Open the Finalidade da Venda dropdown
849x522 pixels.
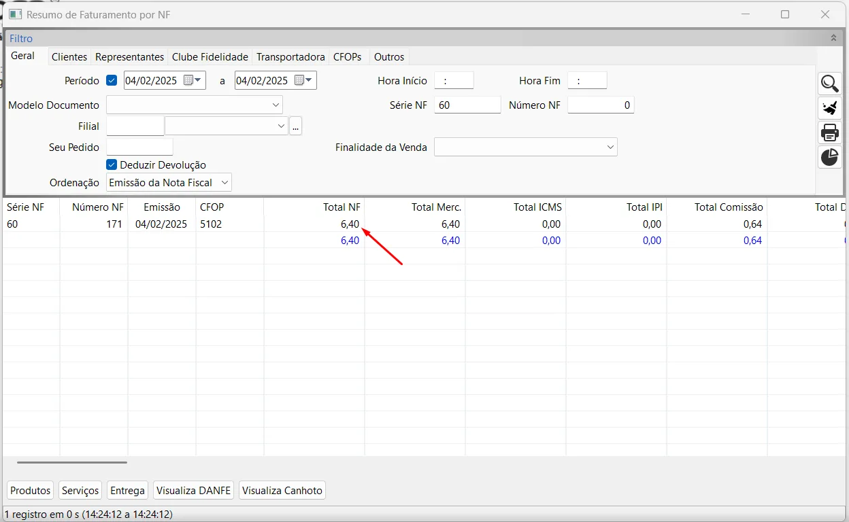point(610,147)
